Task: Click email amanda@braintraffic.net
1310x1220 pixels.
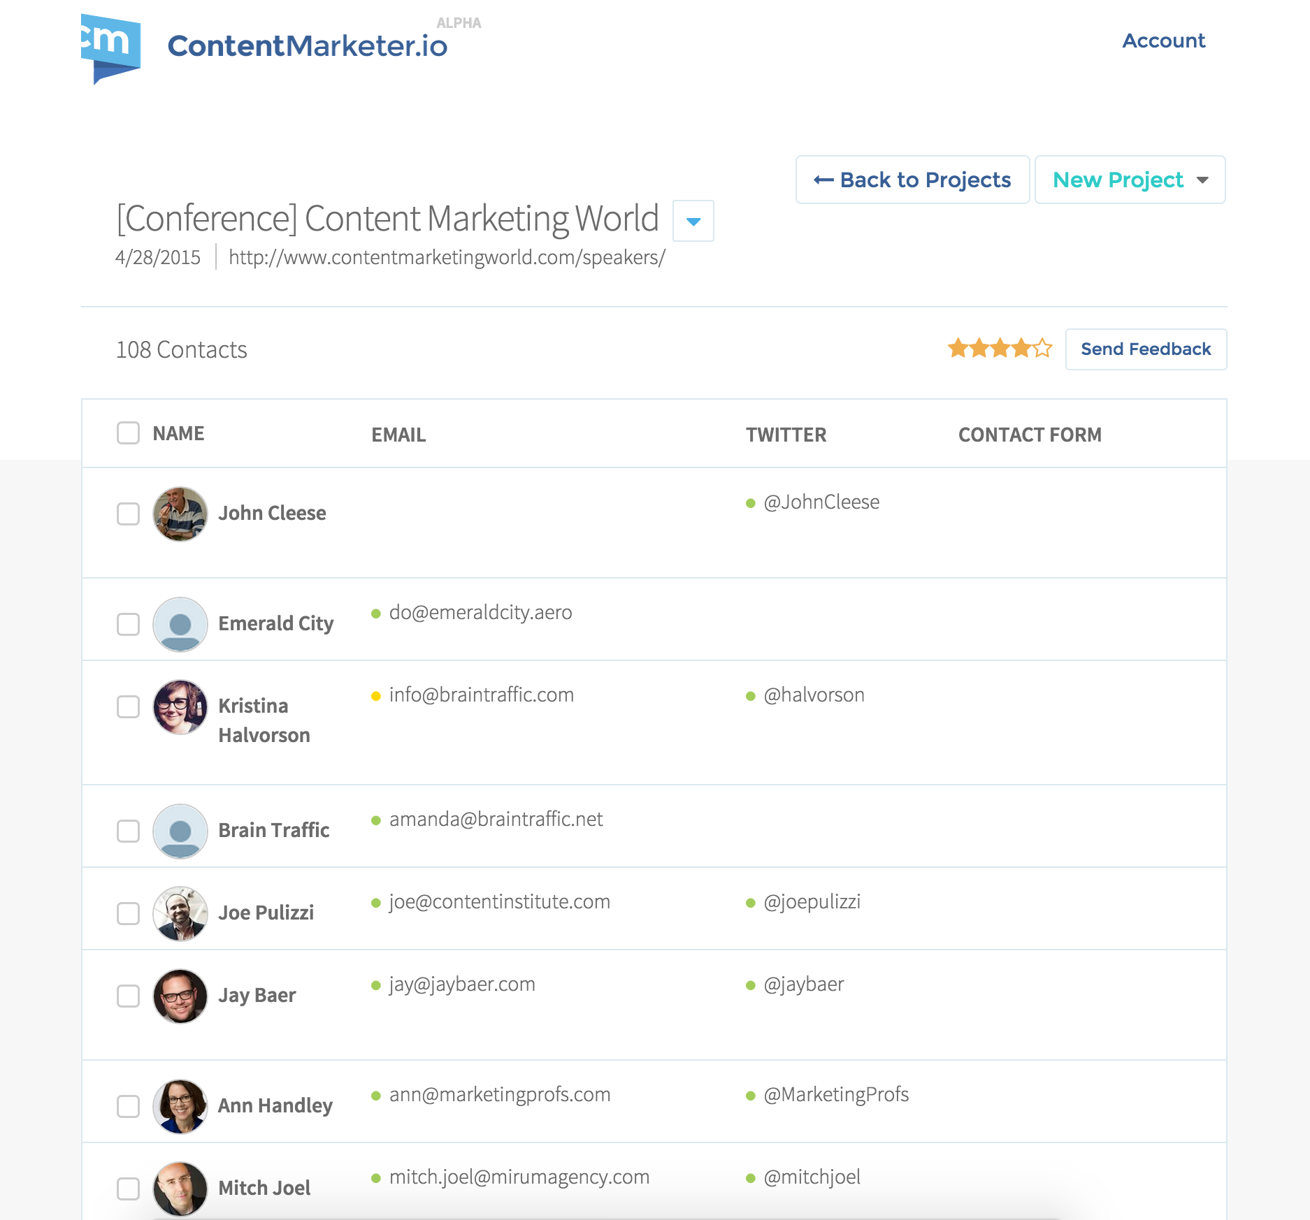Action: [x=496, y=819]
